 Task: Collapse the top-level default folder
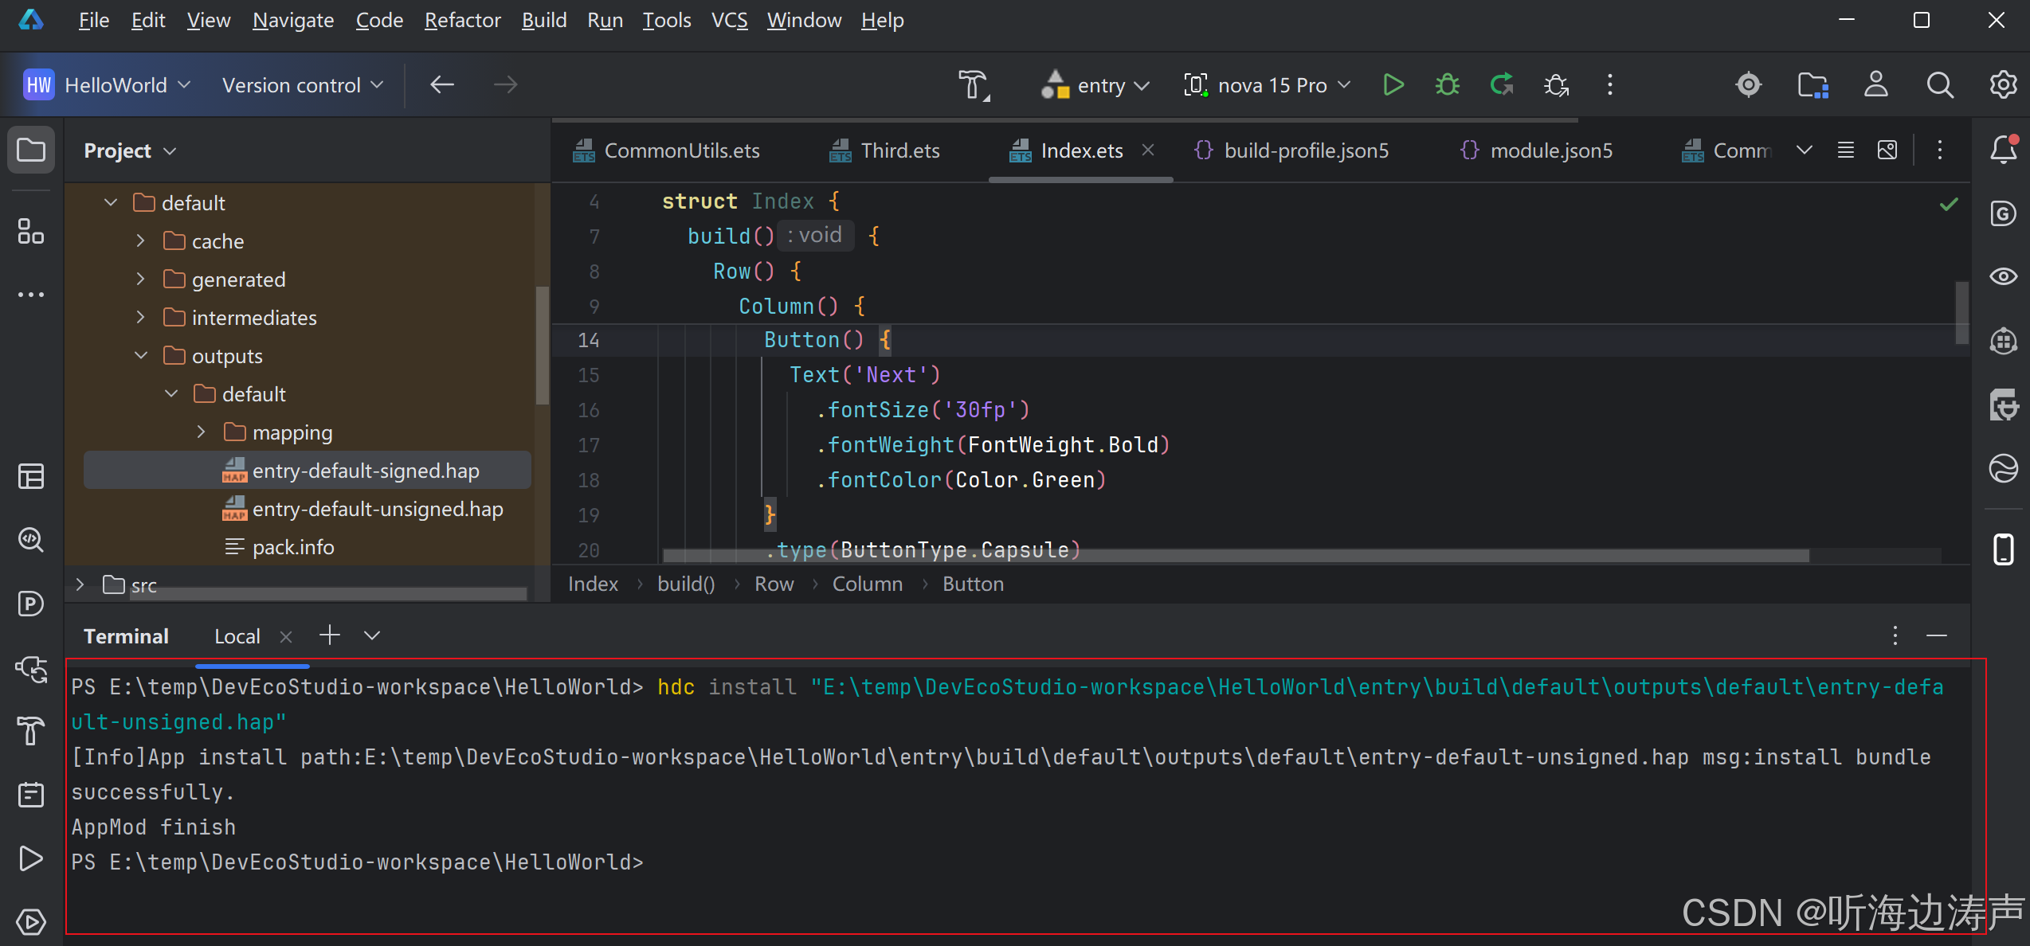(x=111, y=203)
